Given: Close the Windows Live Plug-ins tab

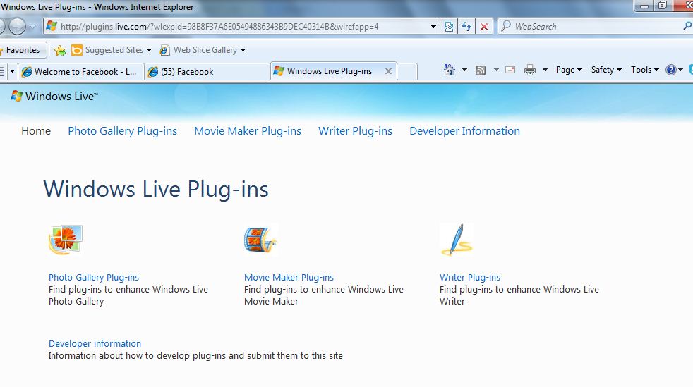Looking at the screenshot, I should coord(388,71).
